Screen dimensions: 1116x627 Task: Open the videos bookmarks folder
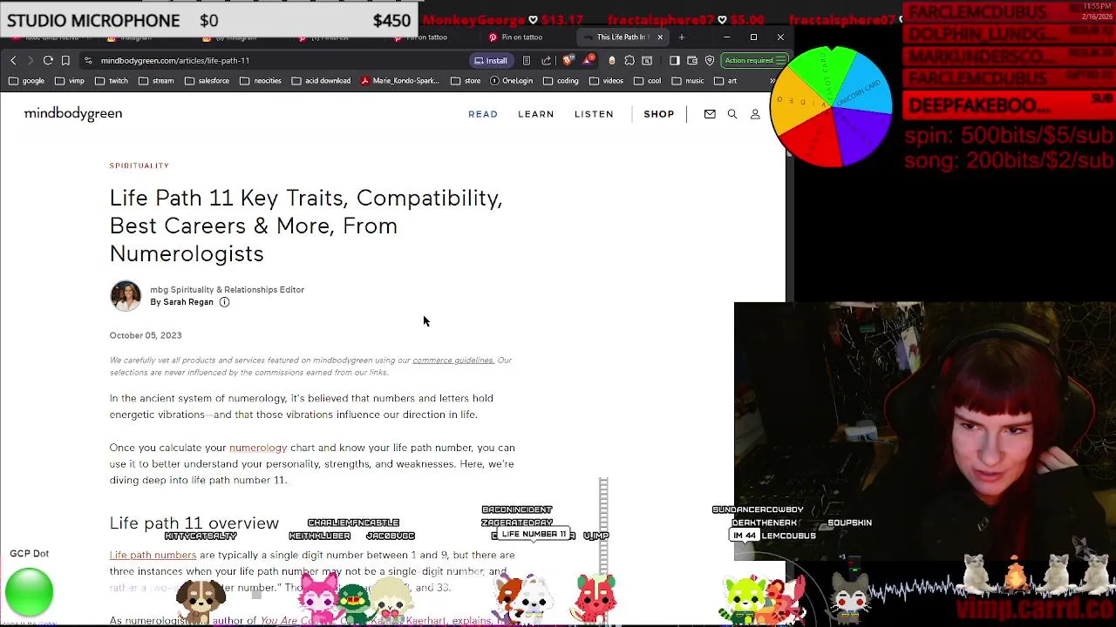[606, 80]
